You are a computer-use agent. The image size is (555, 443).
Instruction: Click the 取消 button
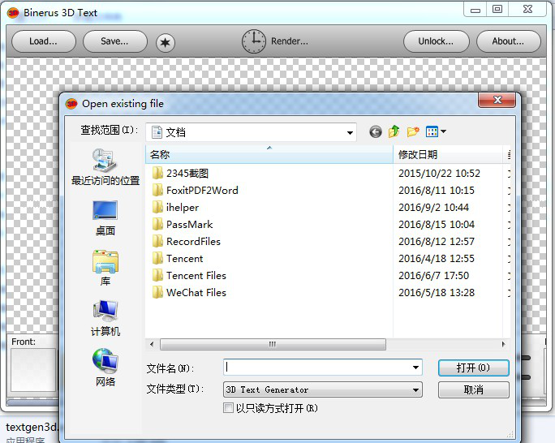[x=474, y=389]
